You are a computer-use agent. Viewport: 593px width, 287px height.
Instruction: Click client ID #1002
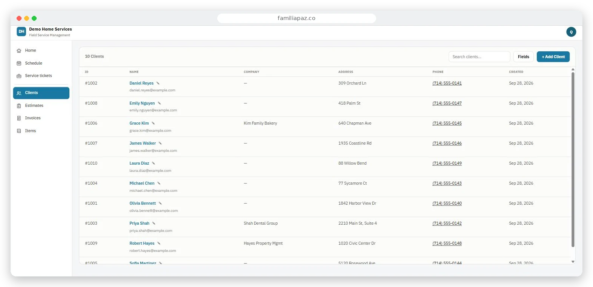tap(91, 83)
